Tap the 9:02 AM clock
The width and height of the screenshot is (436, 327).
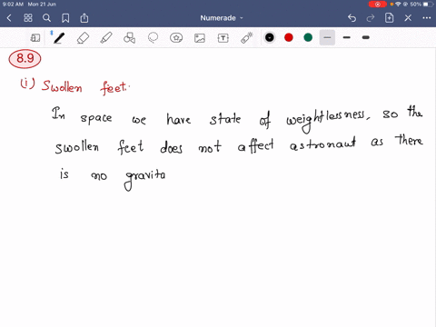13,5
